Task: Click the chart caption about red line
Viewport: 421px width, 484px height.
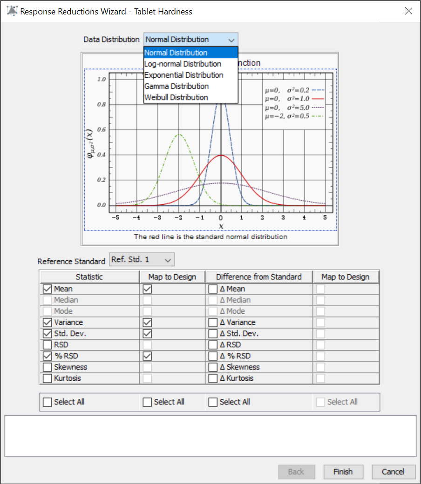Action: pos(210,237)
